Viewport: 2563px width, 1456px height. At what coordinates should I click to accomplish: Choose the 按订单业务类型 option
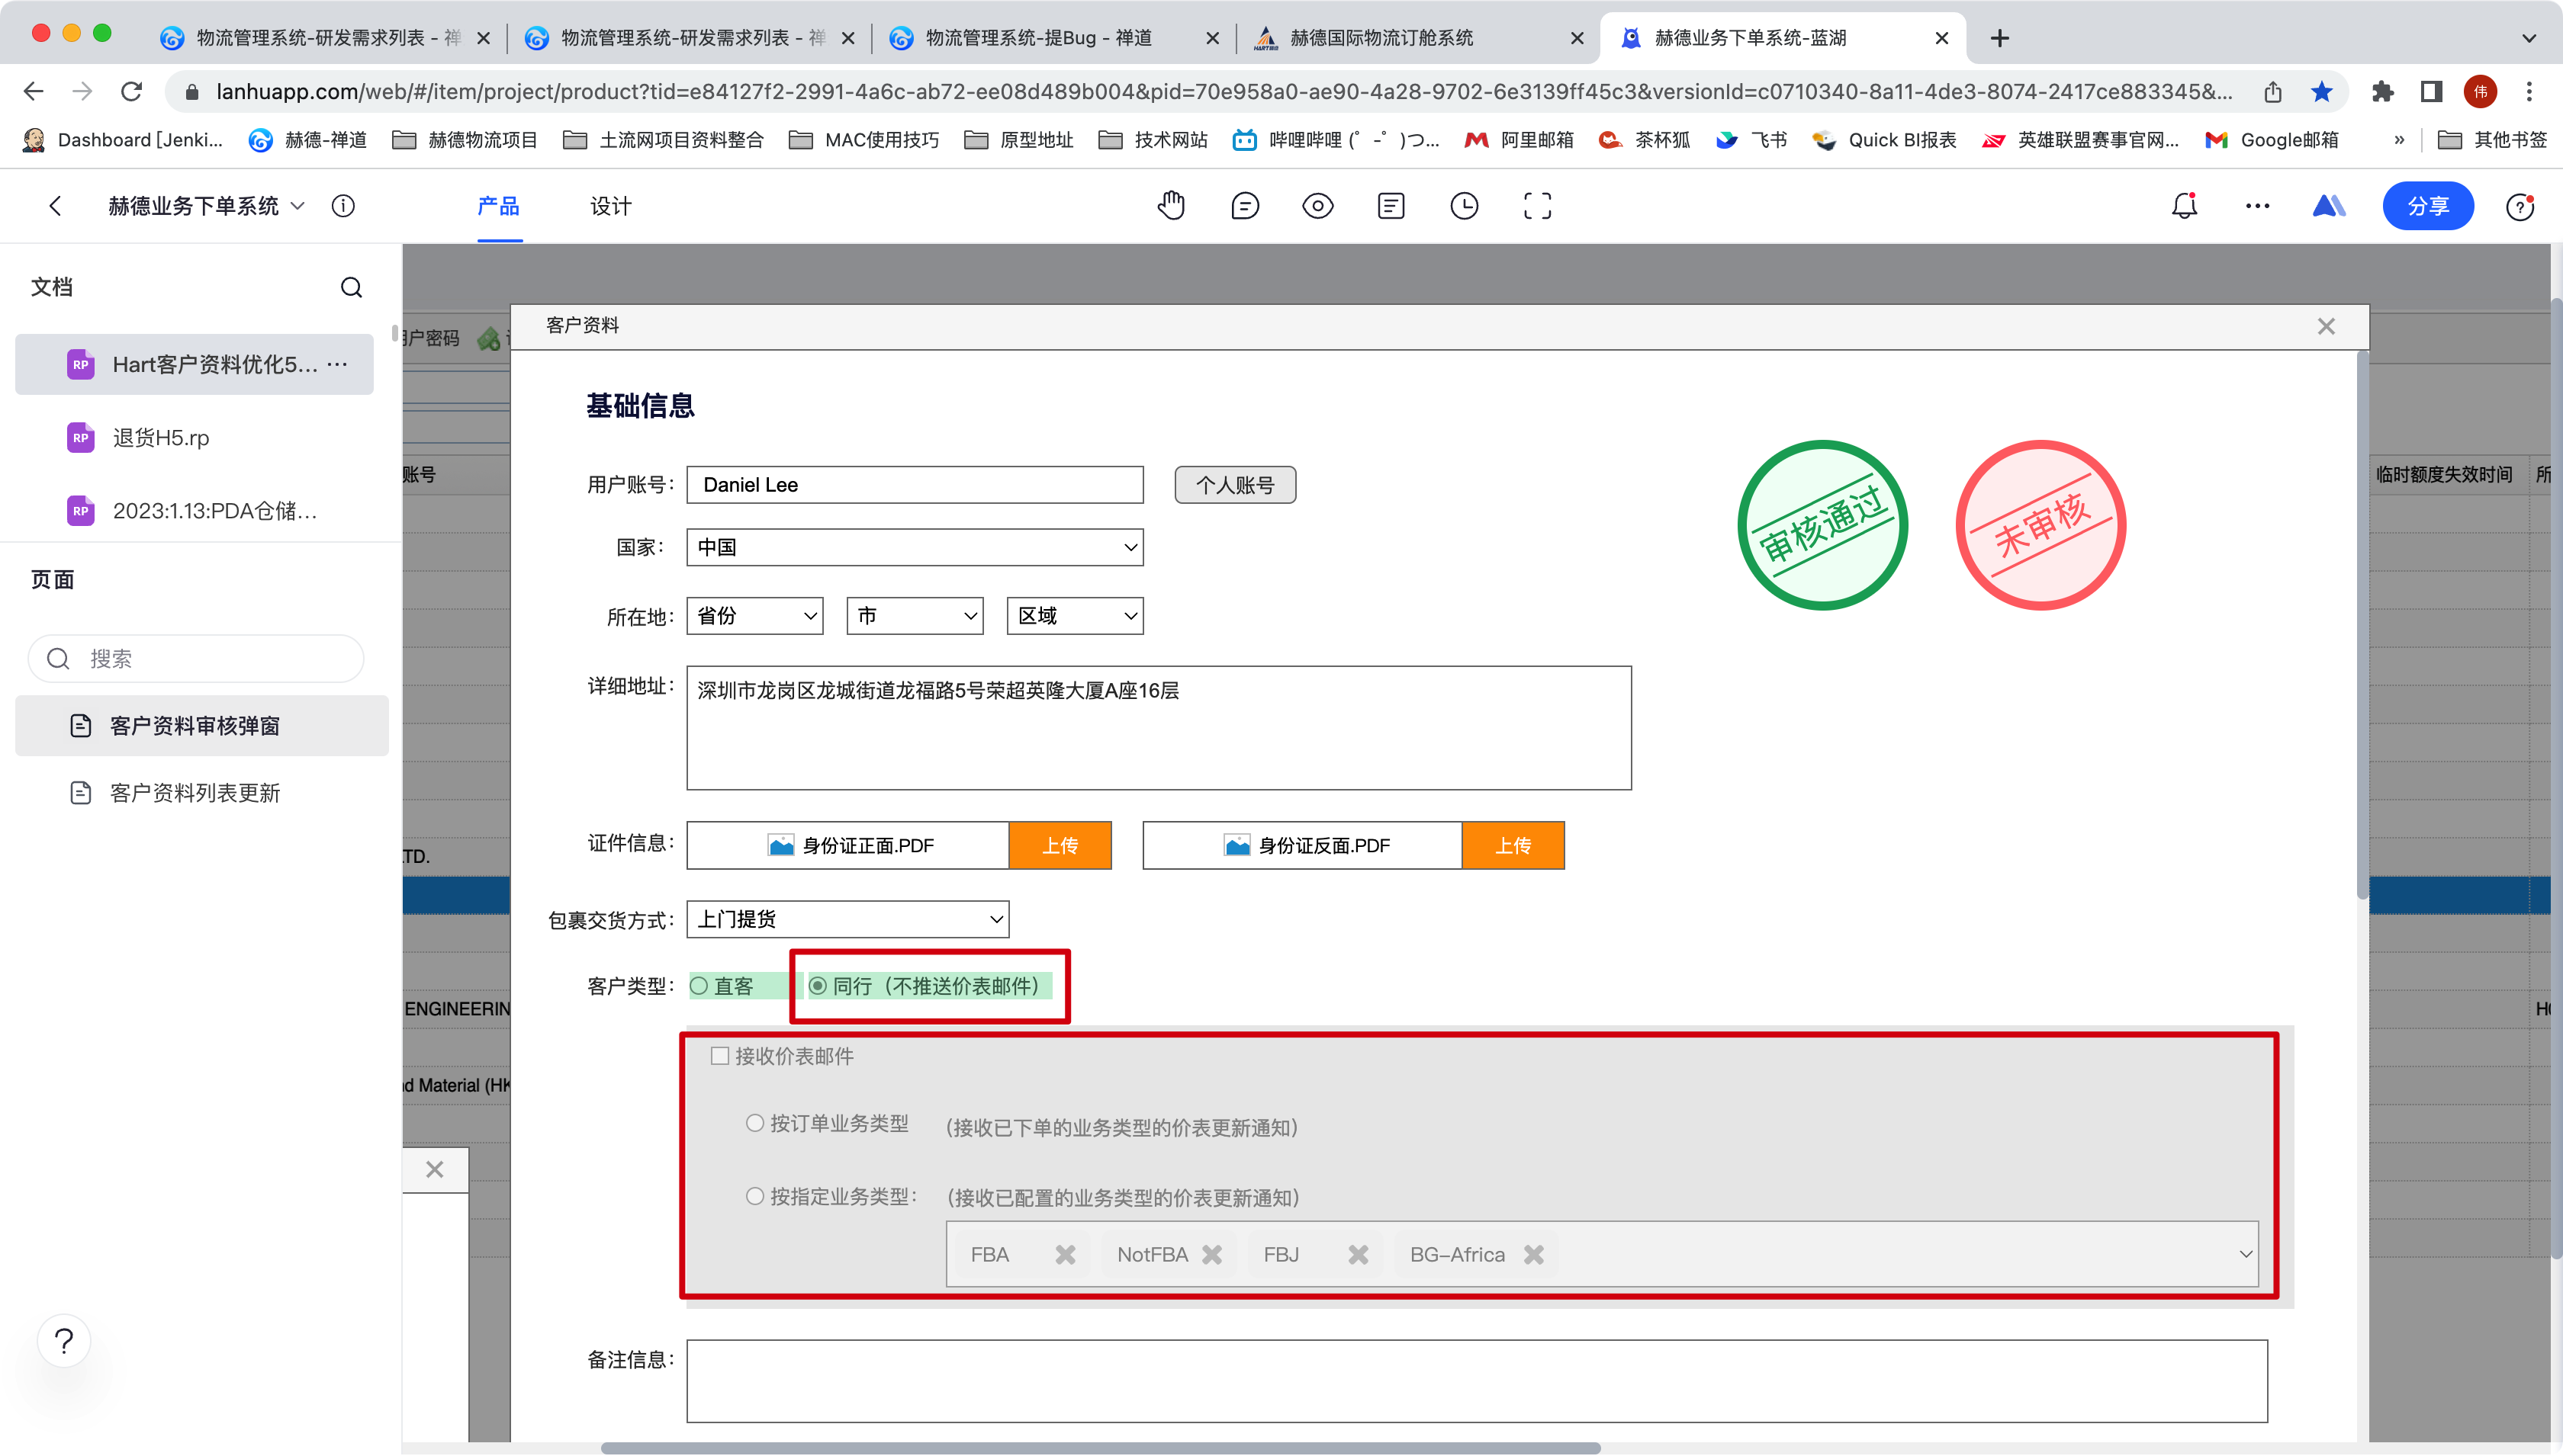[x=754, y=1123]
